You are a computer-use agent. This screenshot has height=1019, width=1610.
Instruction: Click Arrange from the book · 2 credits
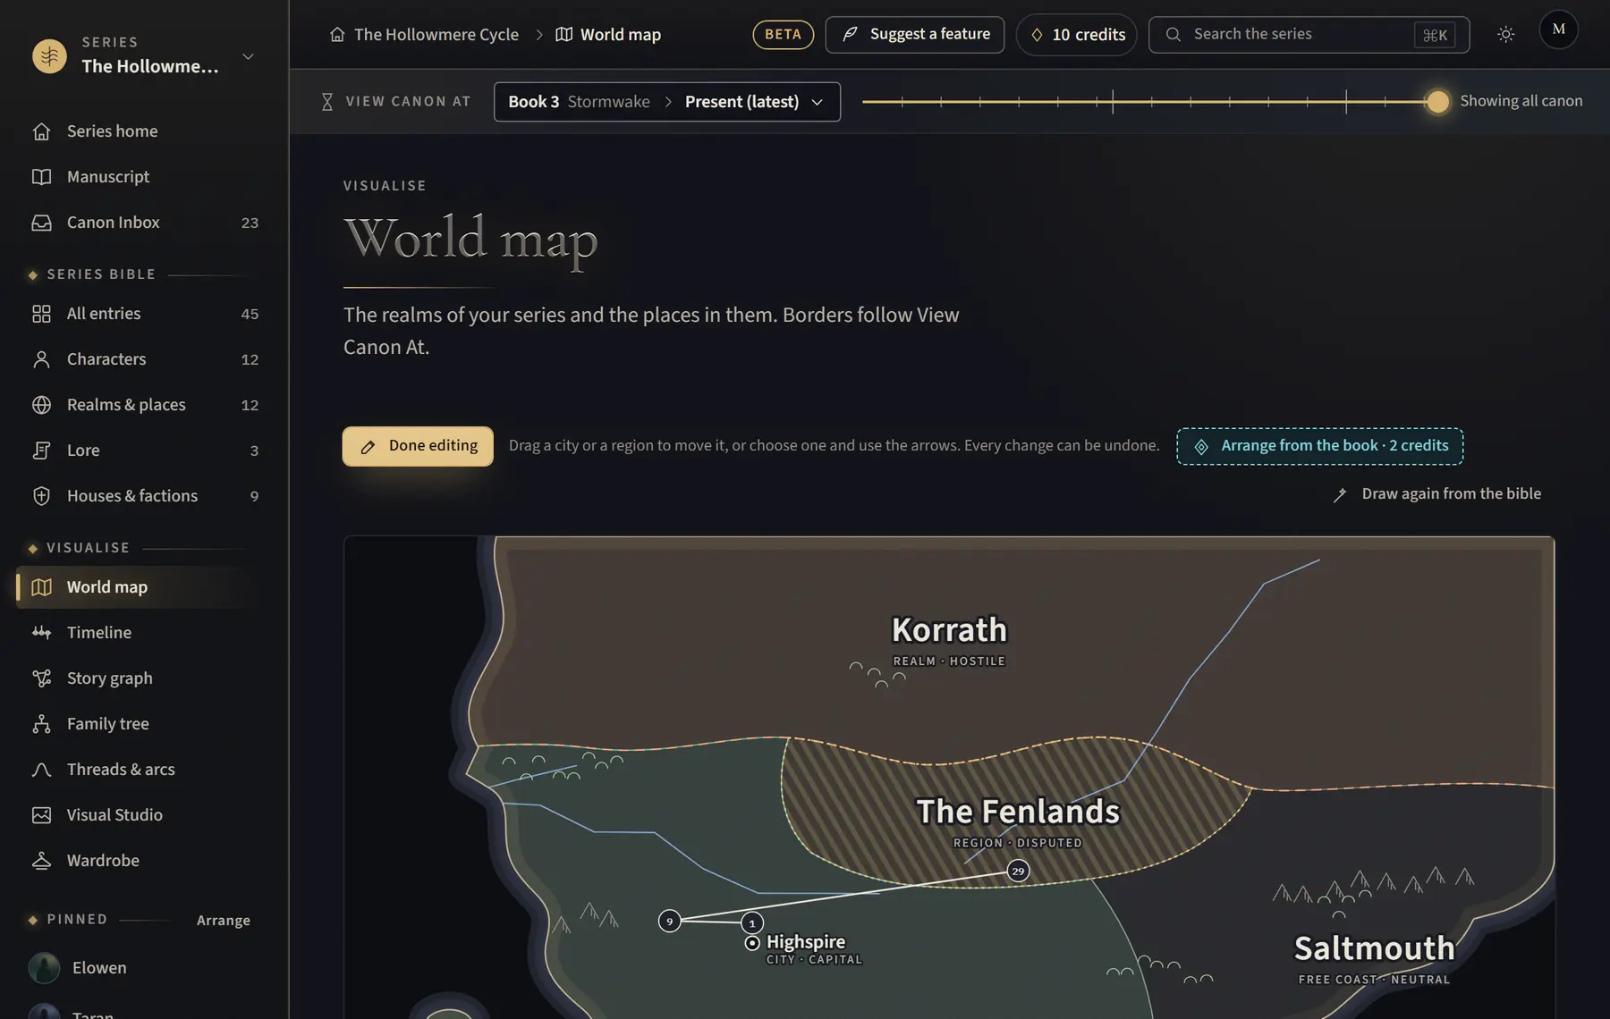point(1320,446)
